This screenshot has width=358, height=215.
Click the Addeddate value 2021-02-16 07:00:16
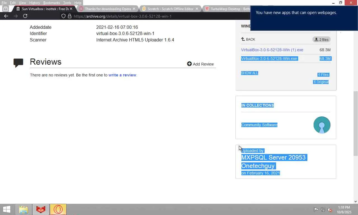[x=117, y=27]
